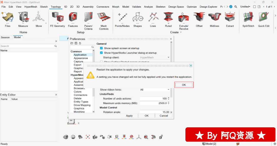Close the Entity Editor panel

pyautogui.click(x=56, y=95)
